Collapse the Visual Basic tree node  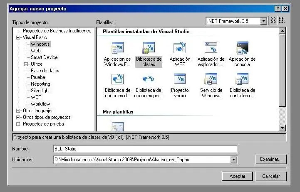pyautogui.click(x=18, y=38)
